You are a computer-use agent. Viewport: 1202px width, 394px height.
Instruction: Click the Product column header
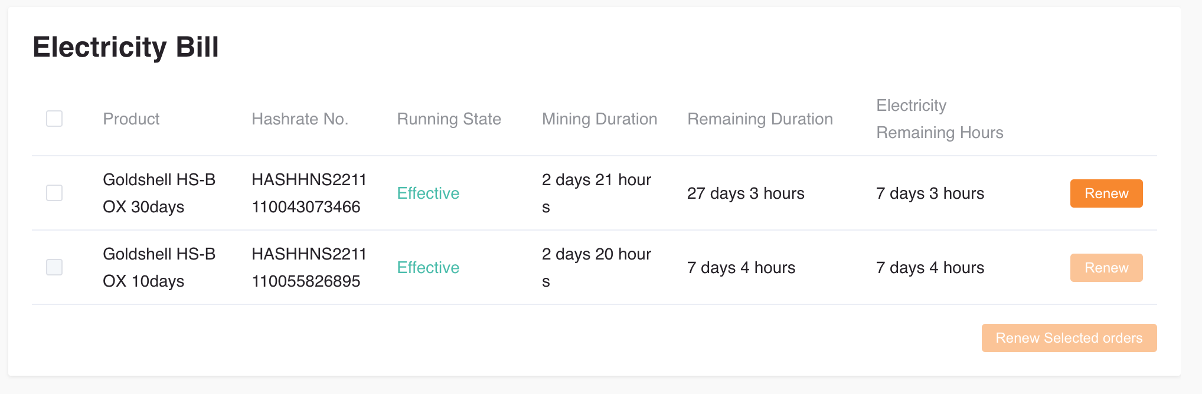pos(131,119)
